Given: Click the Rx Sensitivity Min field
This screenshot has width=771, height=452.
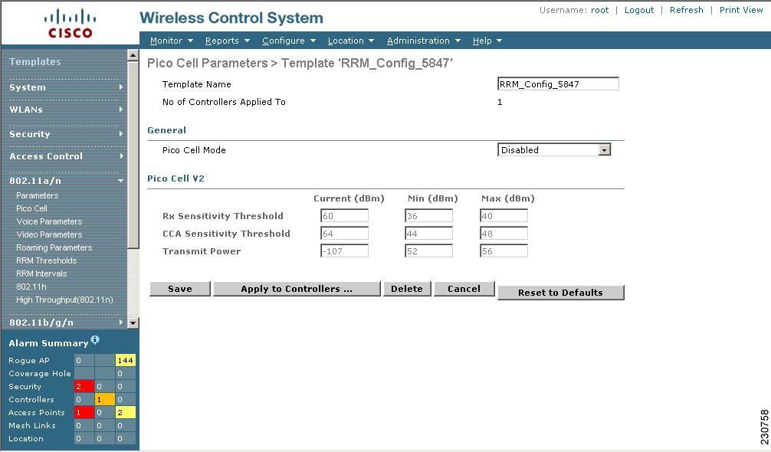Looking at the screenshot, I should (428, 216).
